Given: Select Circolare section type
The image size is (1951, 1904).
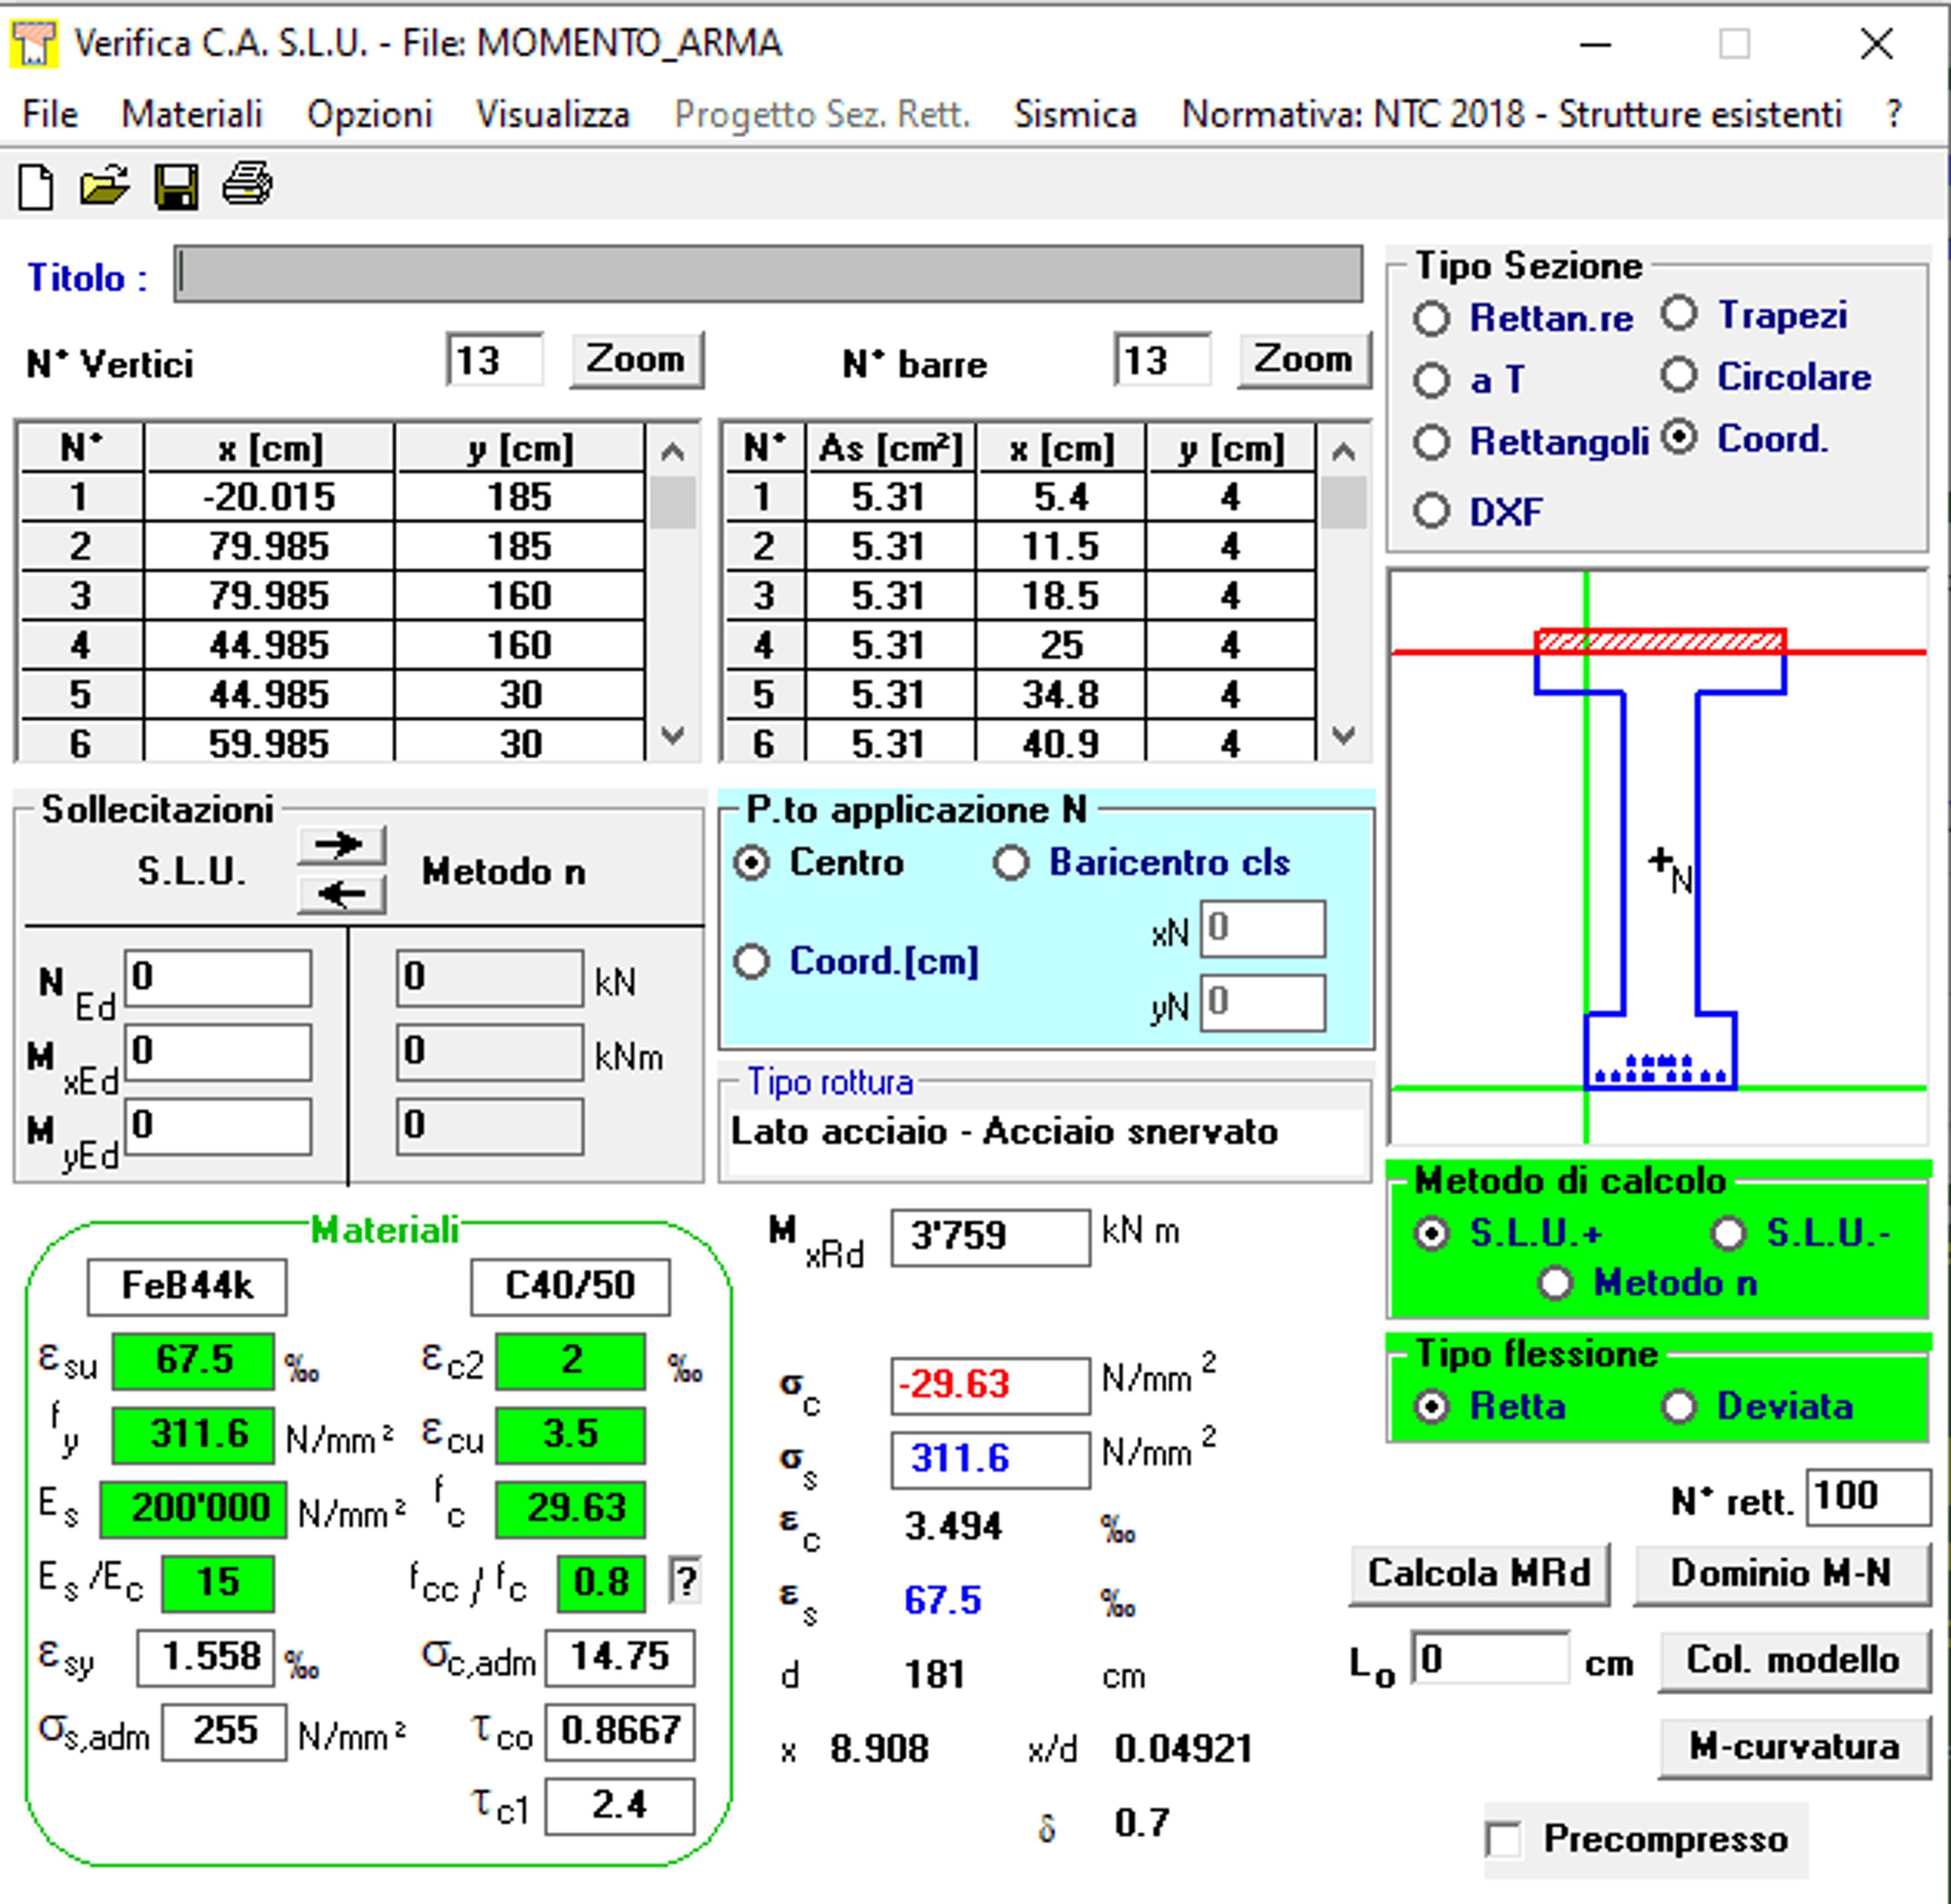Looking at the screenshot, I should pyautogui.click(x=1680, y=376).
